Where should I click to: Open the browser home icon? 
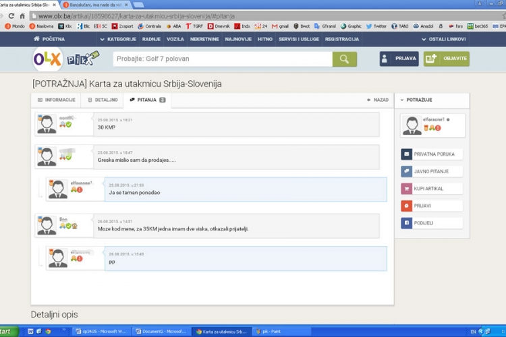22,16
